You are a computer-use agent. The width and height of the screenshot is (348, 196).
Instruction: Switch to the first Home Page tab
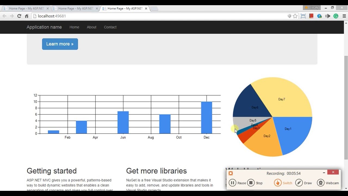coord(26,8)
